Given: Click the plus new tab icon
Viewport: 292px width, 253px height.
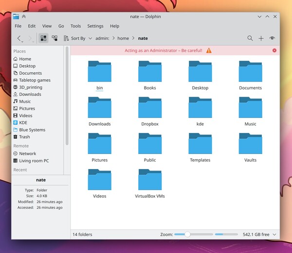Looking at the screenshot, I should 261,38.
